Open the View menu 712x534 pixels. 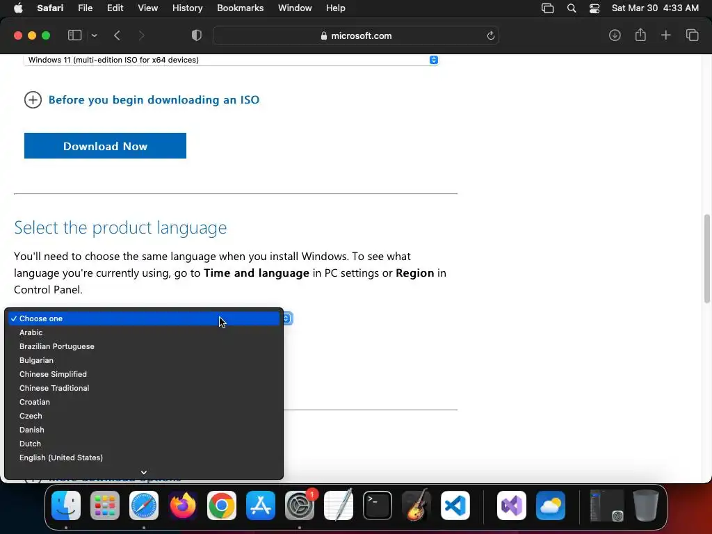pos(147,8)
